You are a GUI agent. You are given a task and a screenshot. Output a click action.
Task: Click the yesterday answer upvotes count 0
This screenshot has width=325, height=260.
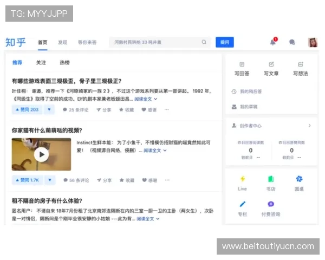(x=291, y=150)
